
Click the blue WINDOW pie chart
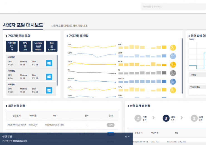click(x=173, y=82)
